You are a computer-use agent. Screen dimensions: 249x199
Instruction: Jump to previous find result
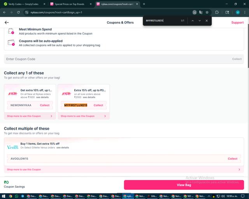pos(193,21)
